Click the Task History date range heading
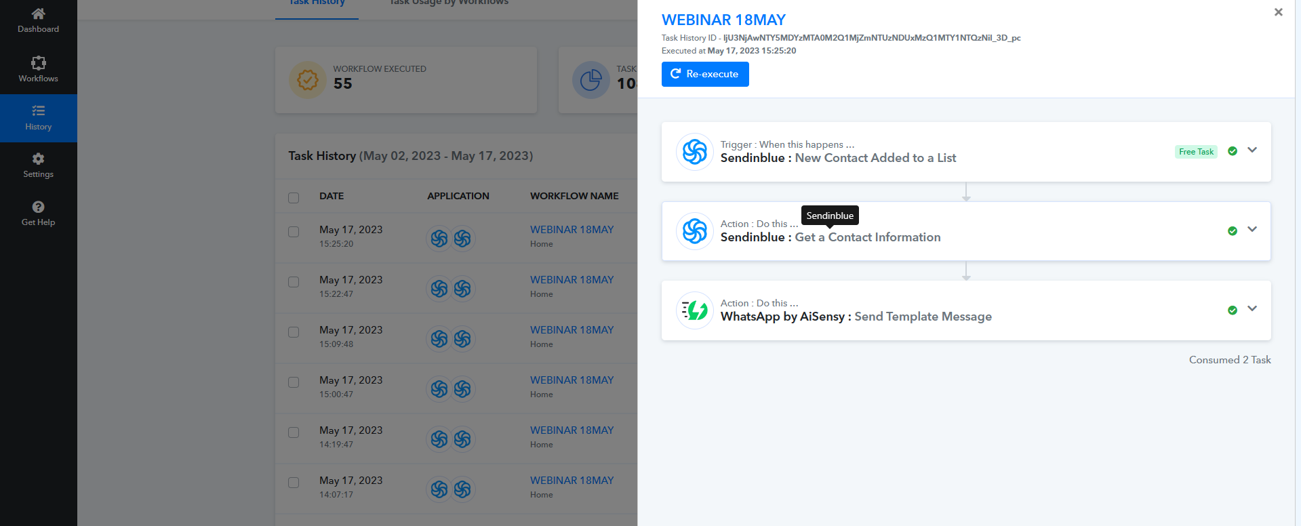Screen dimensions: 1301x526 [411, 156]
